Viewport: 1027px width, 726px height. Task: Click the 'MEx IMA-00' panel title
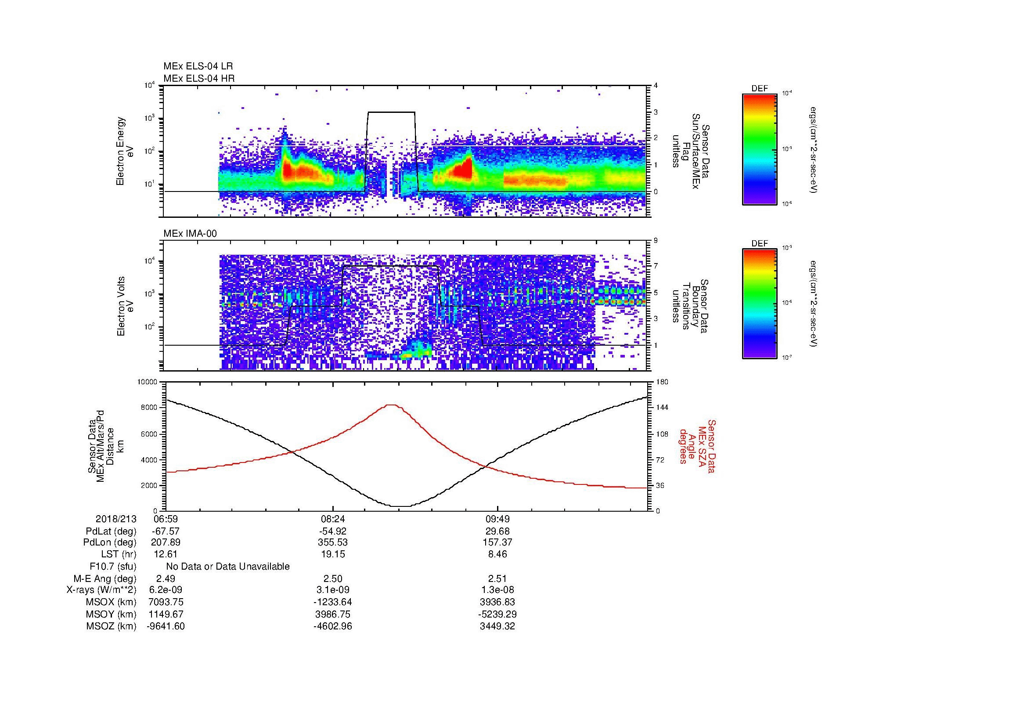190,234
